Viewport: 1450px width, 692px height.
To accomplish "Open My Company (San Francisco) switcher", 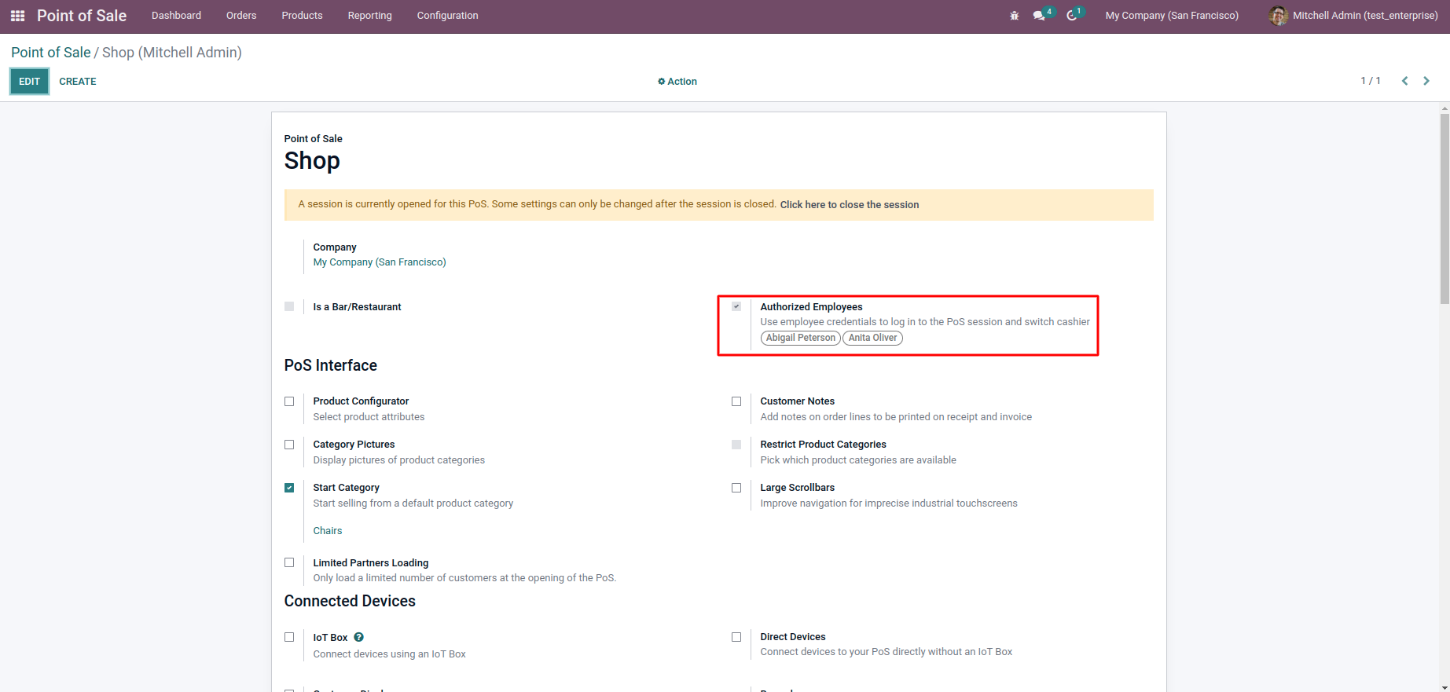I will (1171, 16).
